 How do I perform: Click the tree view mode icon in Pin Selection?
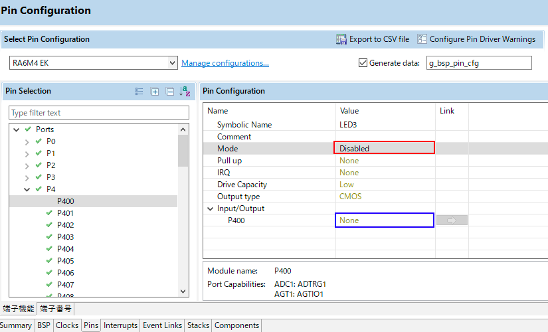point(139,92)
